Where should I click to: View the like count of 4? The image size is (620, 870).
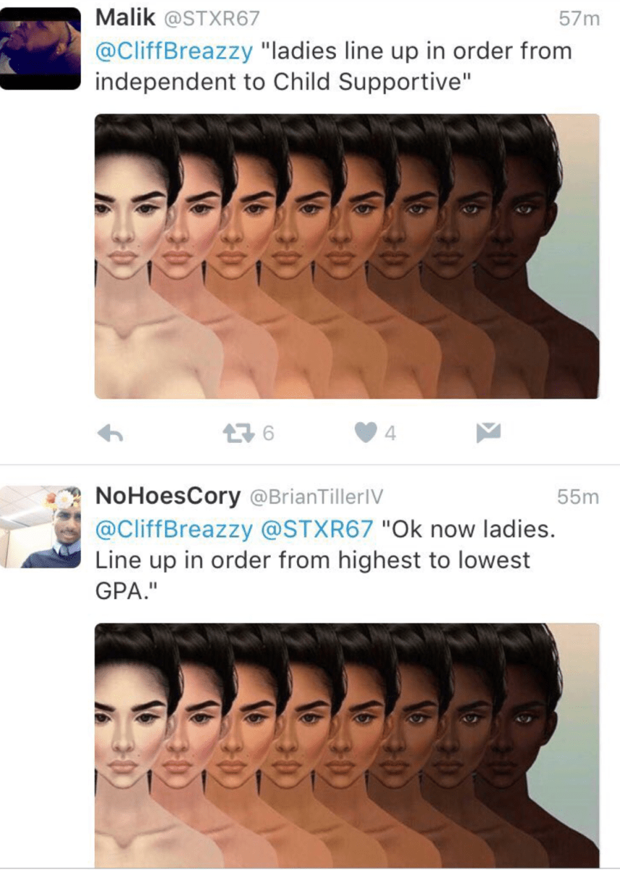(x=390, y=434)
